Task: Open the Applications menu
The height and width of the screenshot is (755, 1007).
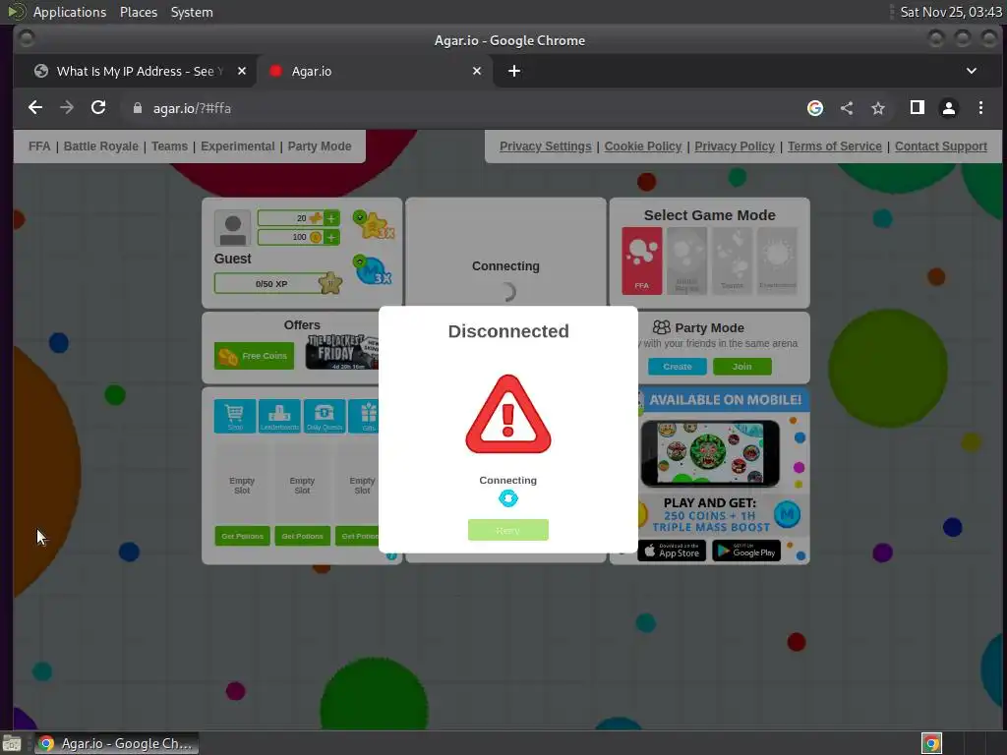Action: point(70,12)
